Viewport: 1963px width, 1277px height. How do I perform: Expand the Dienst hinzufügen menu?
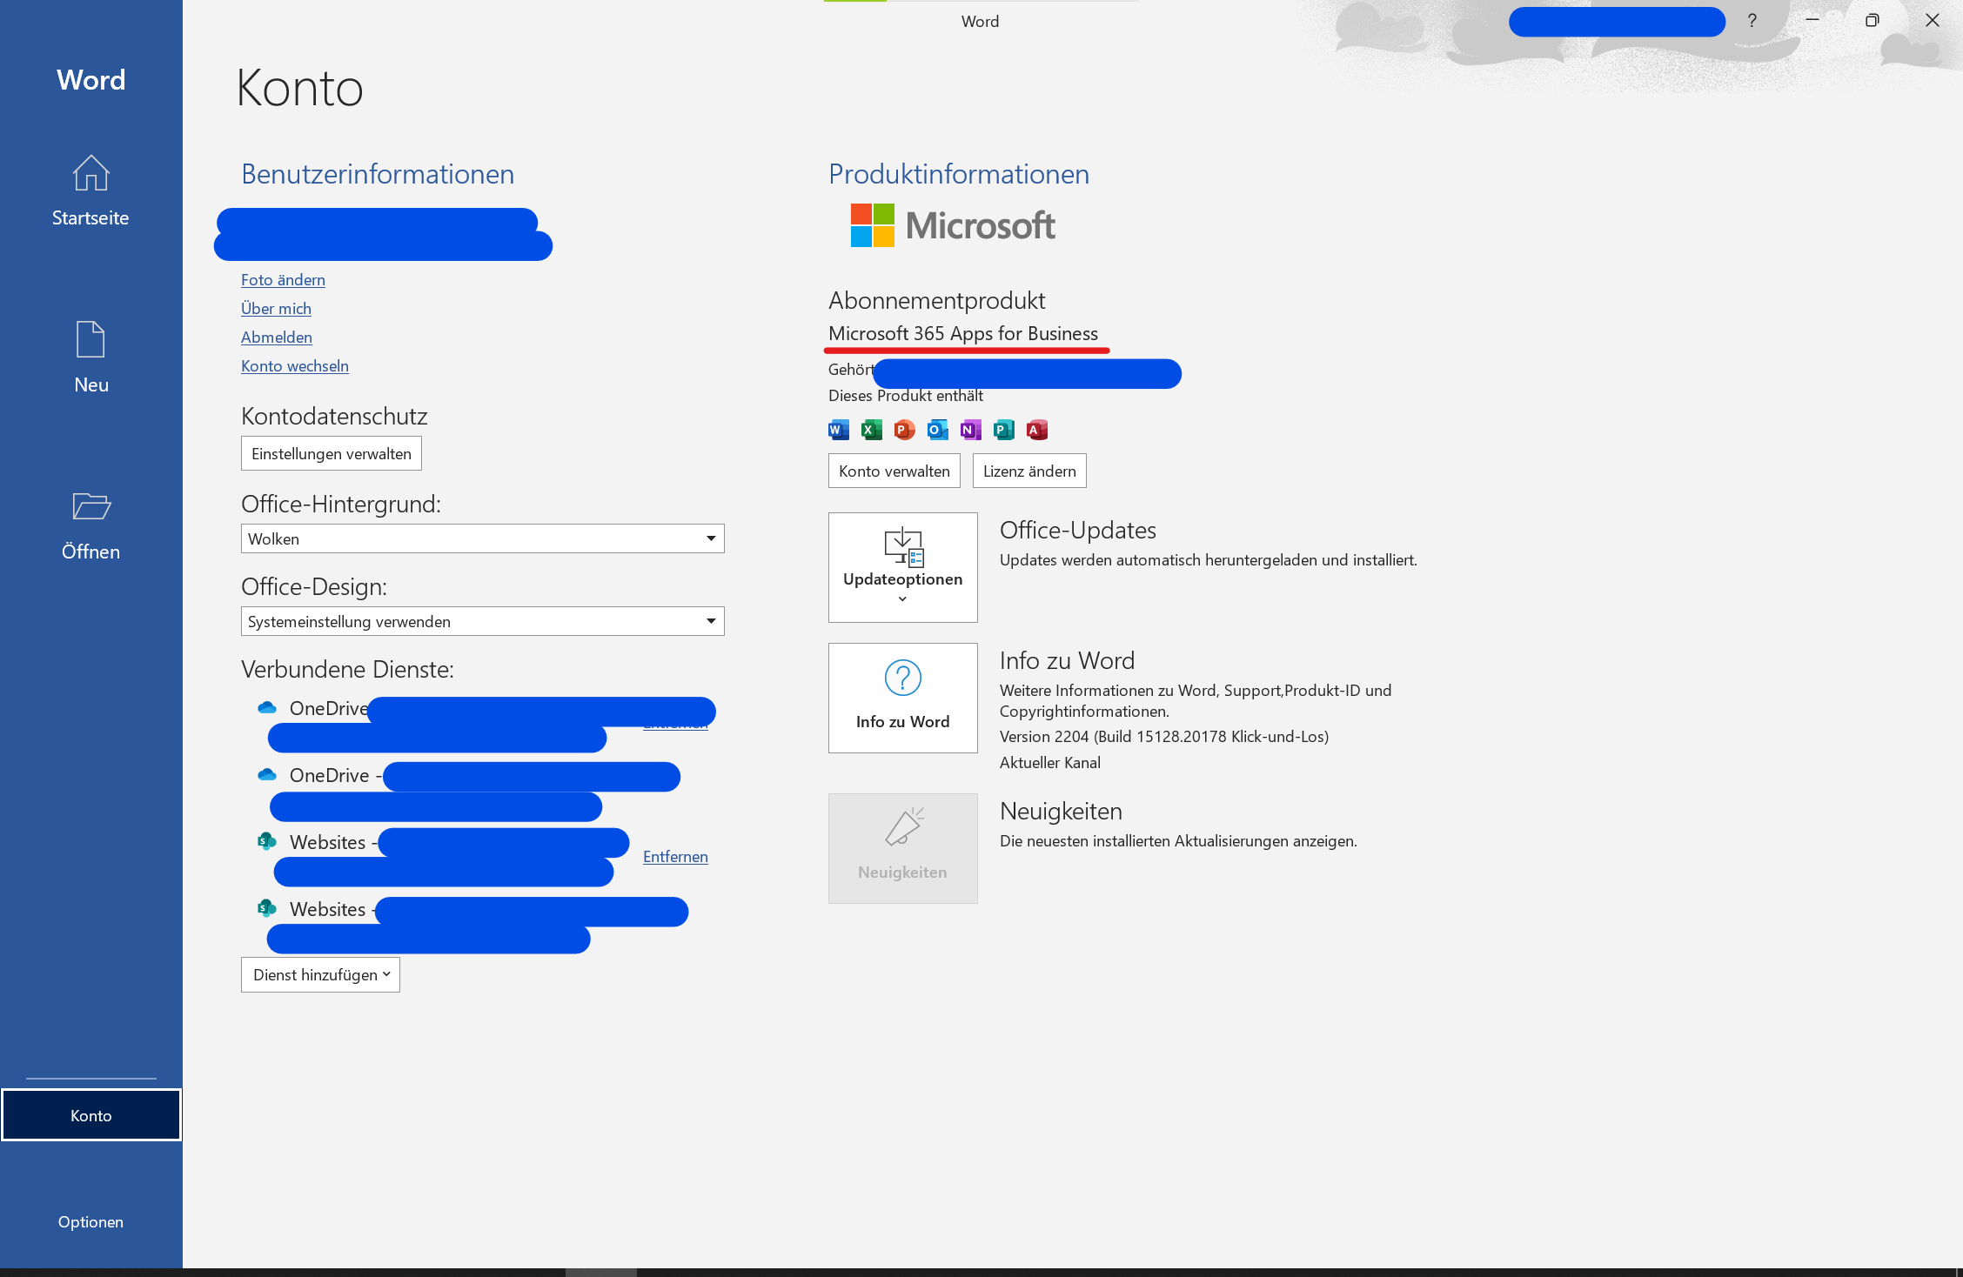click(x=320, y=975)
